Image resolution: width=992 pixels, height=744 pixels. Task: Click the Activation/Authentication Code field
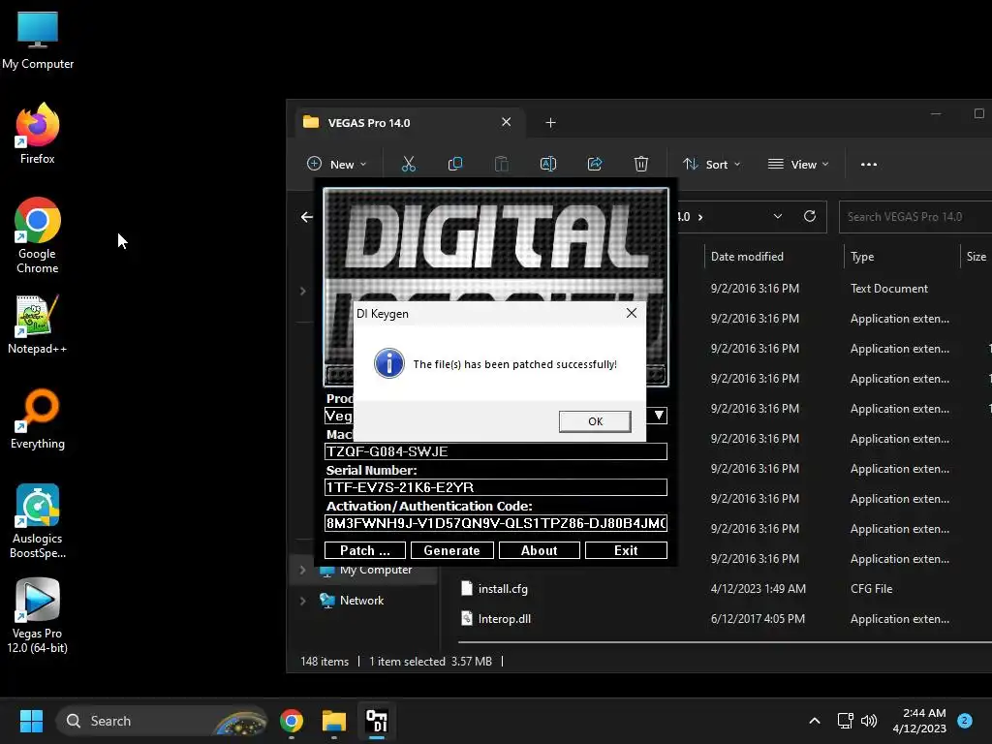tap(495, 523)
